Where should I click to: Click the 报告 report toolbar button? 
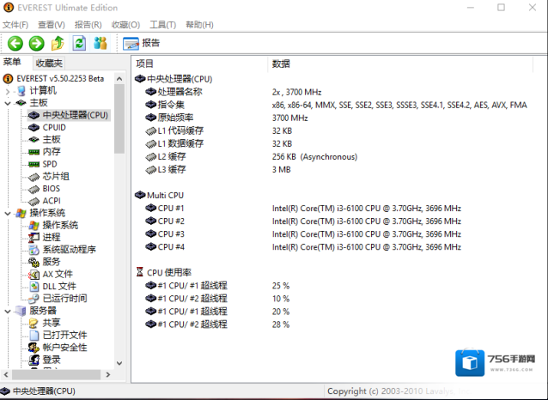coord(142,43)
